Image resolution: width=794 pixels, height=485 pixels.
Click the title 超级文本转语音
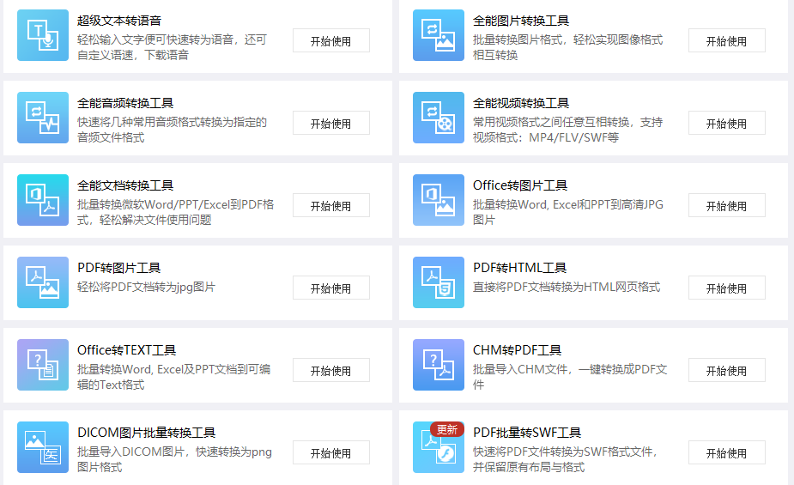[x=119, y=21]
